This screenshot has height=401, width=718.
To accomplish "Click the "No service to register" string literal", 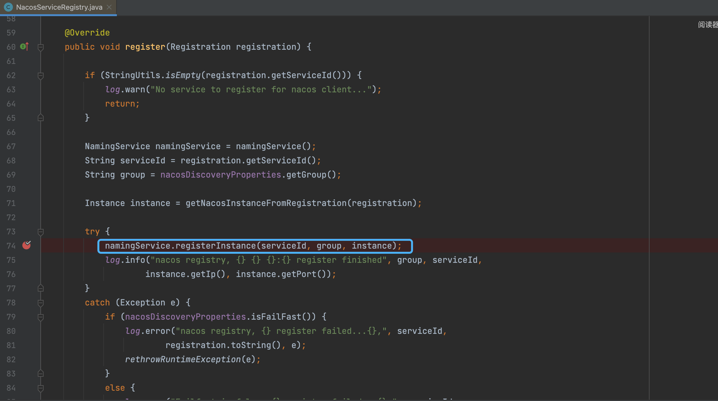I will tap(261, 89).
